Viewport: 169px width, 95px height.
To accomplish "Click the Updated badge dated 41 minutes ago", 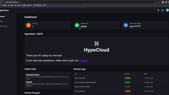I will click(128, 91).
